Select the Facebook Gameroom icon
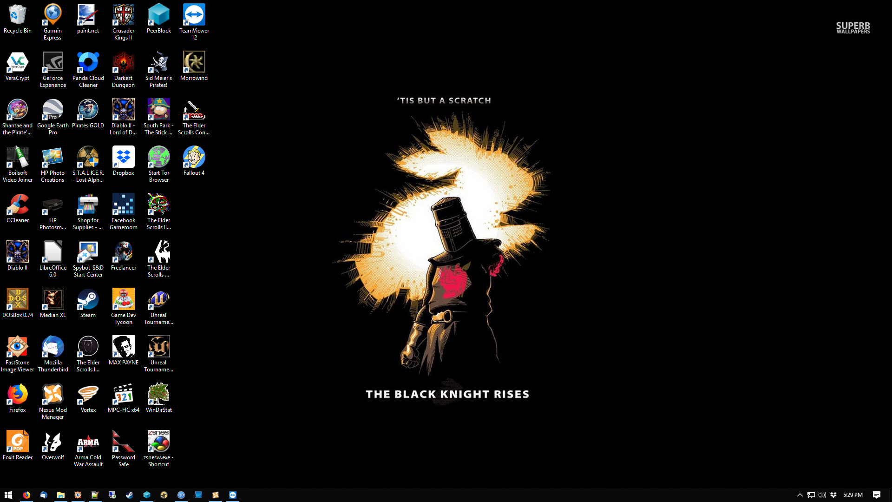Image resolution: width=892 pixels, height=502 pixels. (x=124, y=212)
